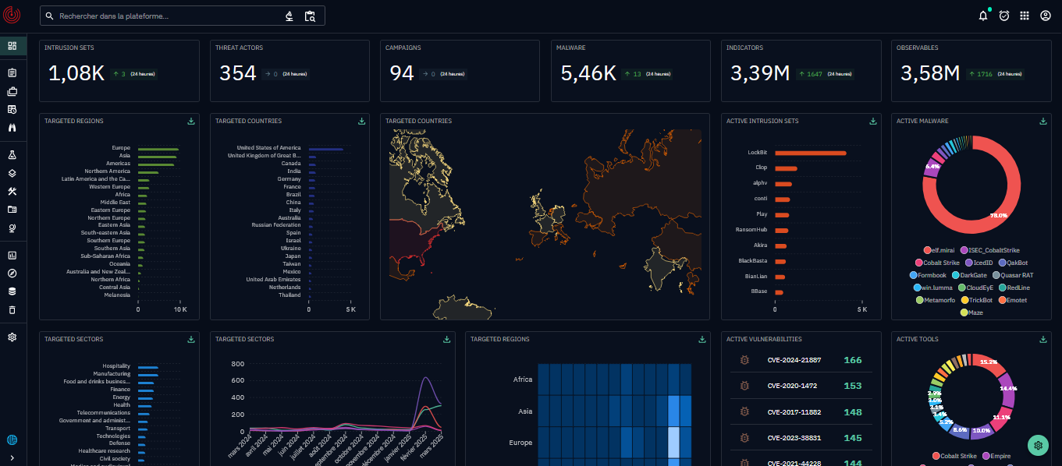Click the CVE-2024-21887 vulnerability entry
Viewport: 1062px width, 466px height.
tap(794, 360)
